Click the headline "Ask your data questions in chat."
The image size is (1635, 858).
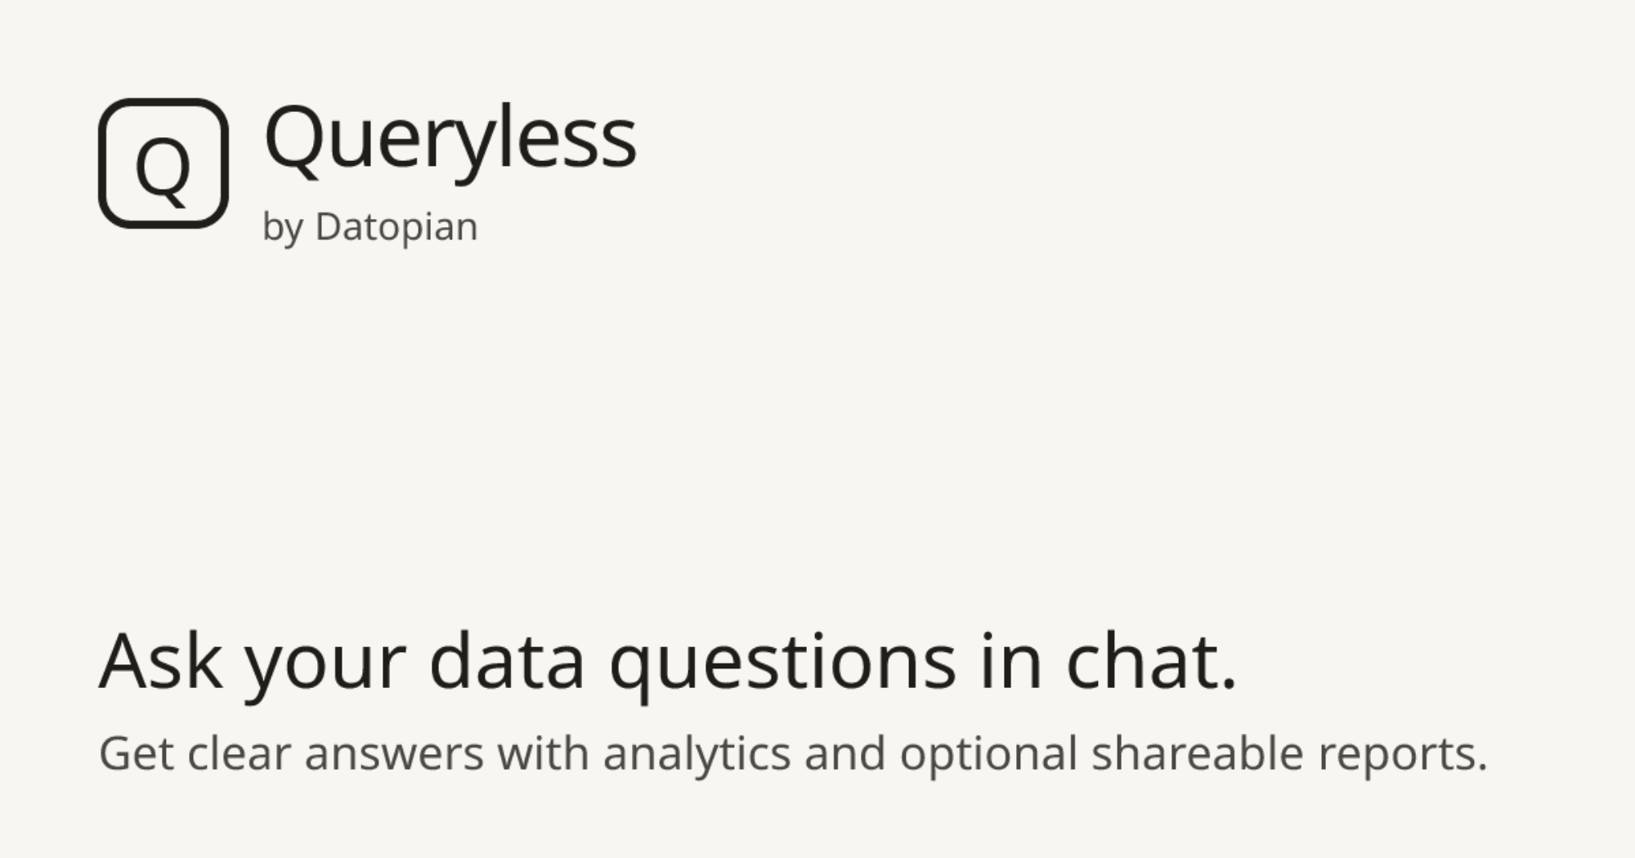pyautogui.click(x=667, y=660)
